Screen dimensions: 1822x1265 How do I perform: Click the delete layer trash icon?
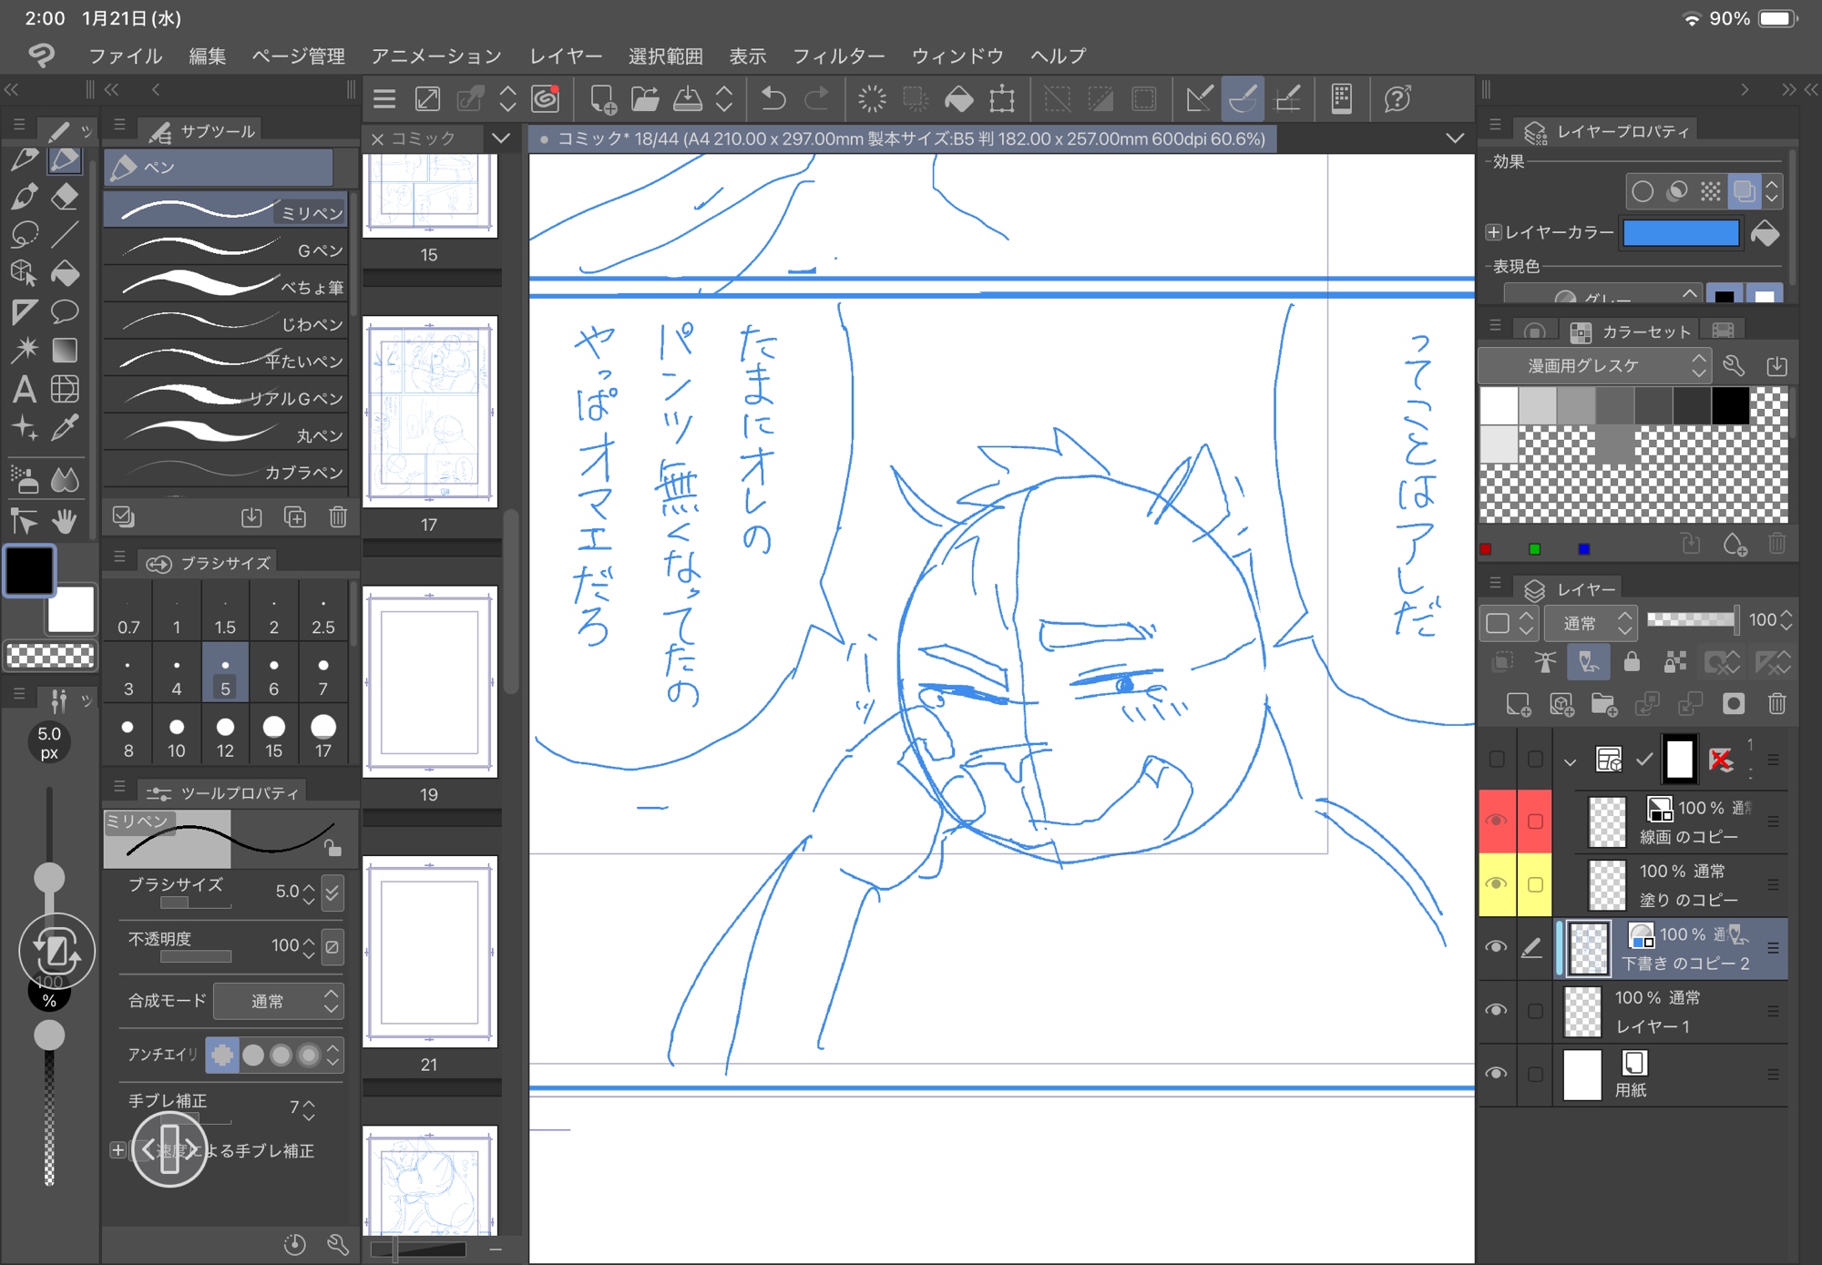(1776, 704)
